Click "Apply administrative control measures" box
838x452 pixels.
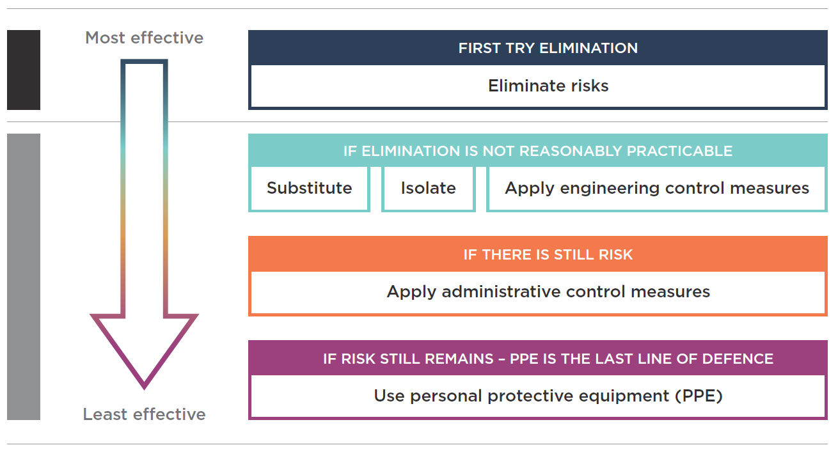(548, 292)
